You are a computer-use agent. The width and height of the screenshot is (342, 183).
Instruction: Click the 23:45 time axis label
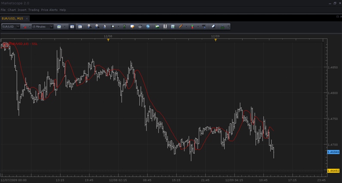coord(322,180)
